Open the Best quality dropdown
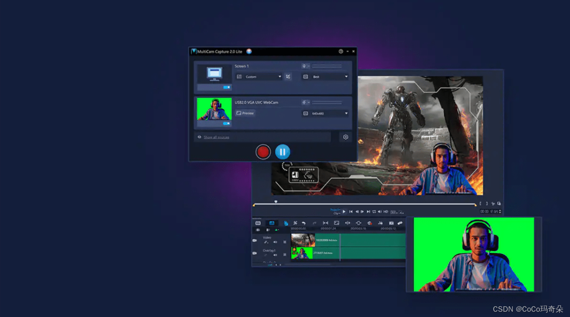Viewport: 570px width, 317px height. [325, 76]
